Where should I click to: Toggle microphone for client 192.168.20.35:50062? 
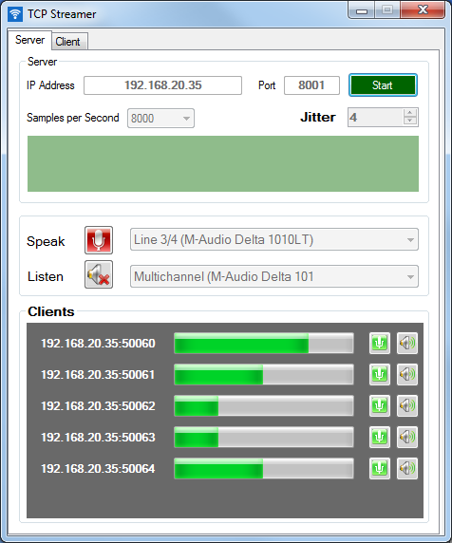pyautogui.click(x=380, y=405)
